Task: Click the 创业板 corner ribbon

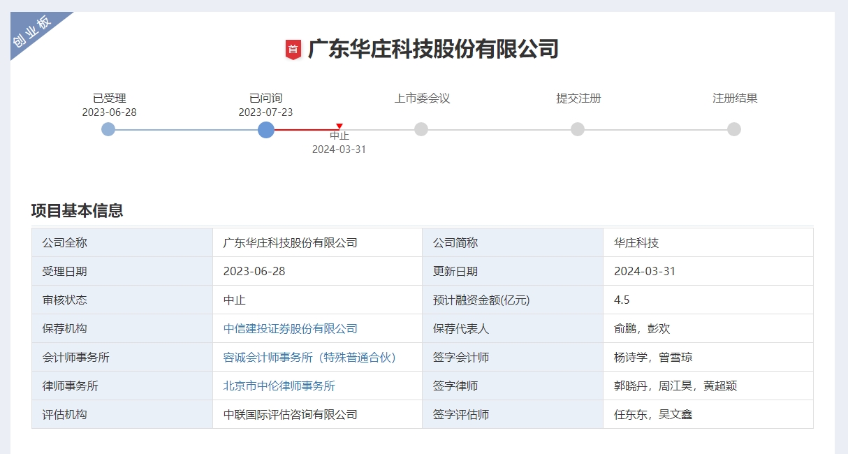Action: (31, 31)
